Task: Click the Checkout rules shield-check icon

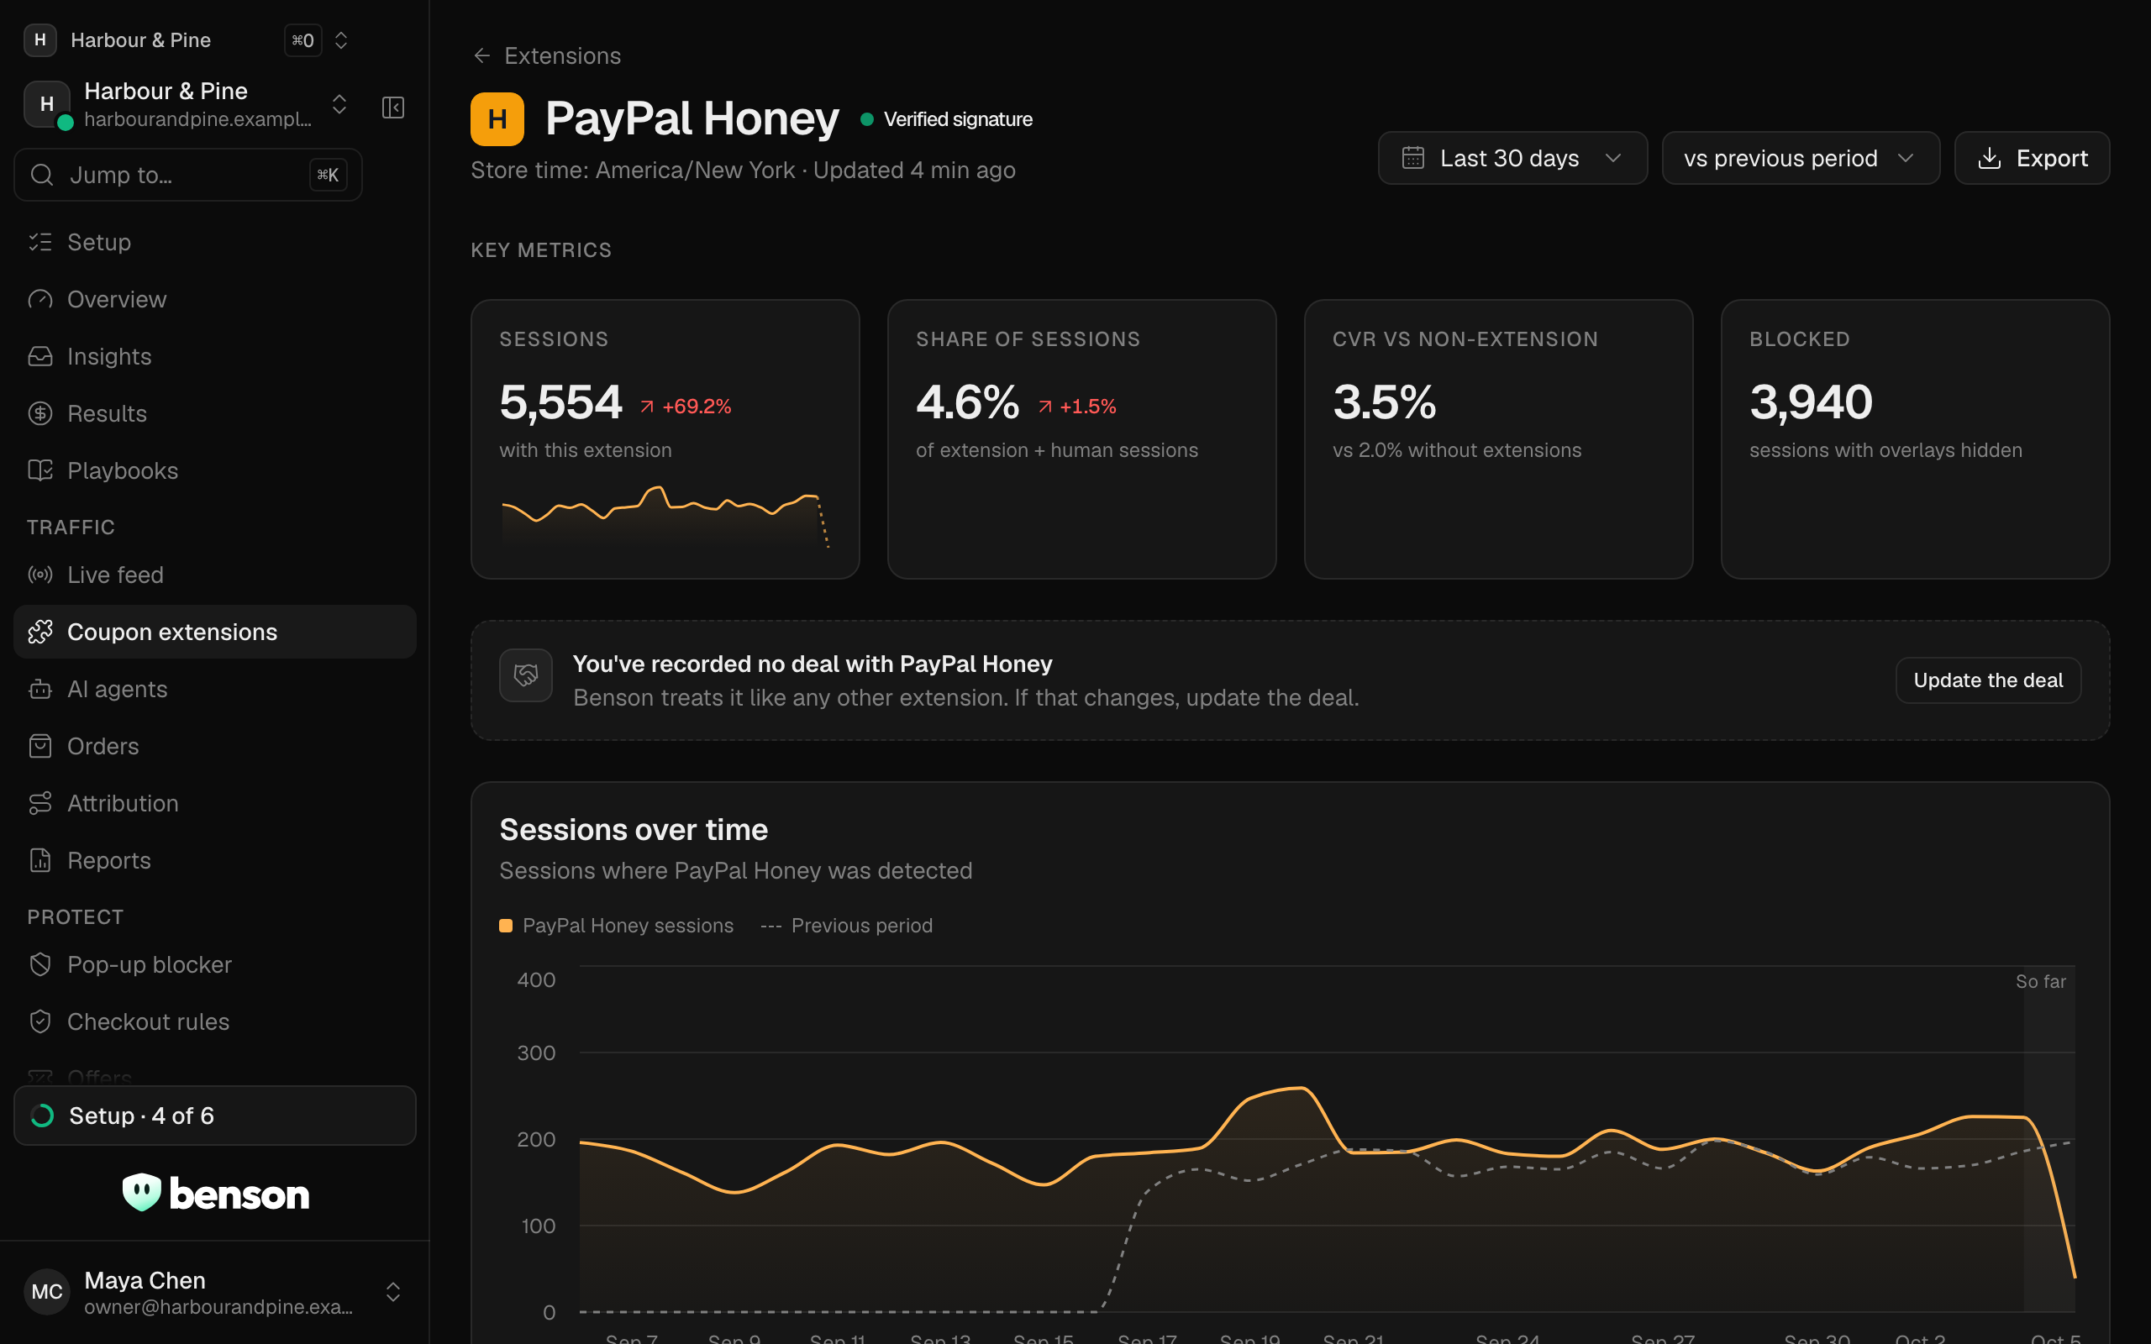Action: pos(40,1022)
